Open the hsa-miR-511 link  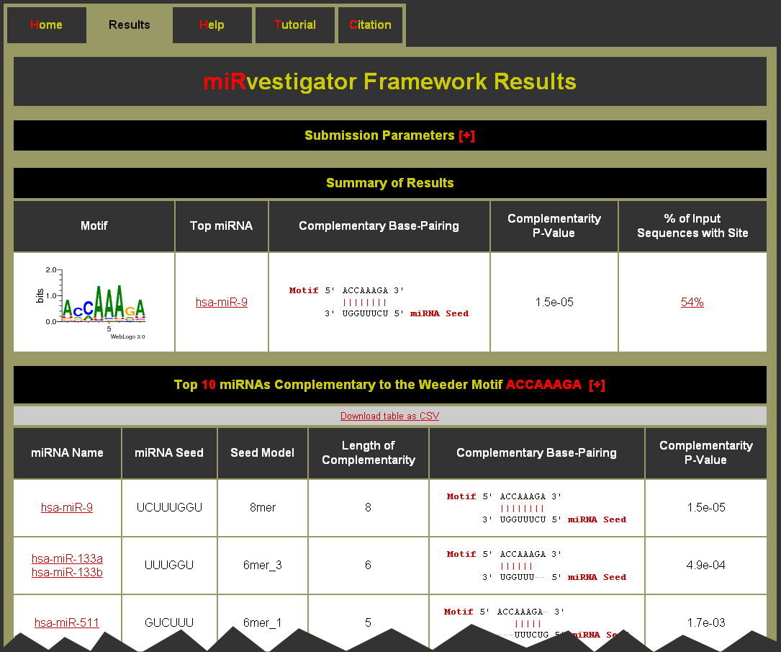[x=67, y=623]
